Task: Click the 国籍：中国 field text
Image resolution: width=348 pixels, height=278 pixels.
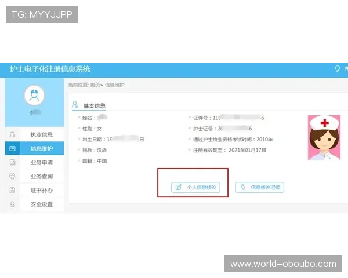Action: [x=95, y=161]
